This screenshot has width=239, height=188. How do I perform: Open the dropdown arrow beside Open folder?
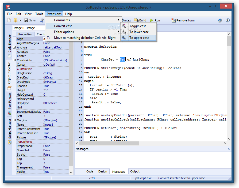(20, 20)
